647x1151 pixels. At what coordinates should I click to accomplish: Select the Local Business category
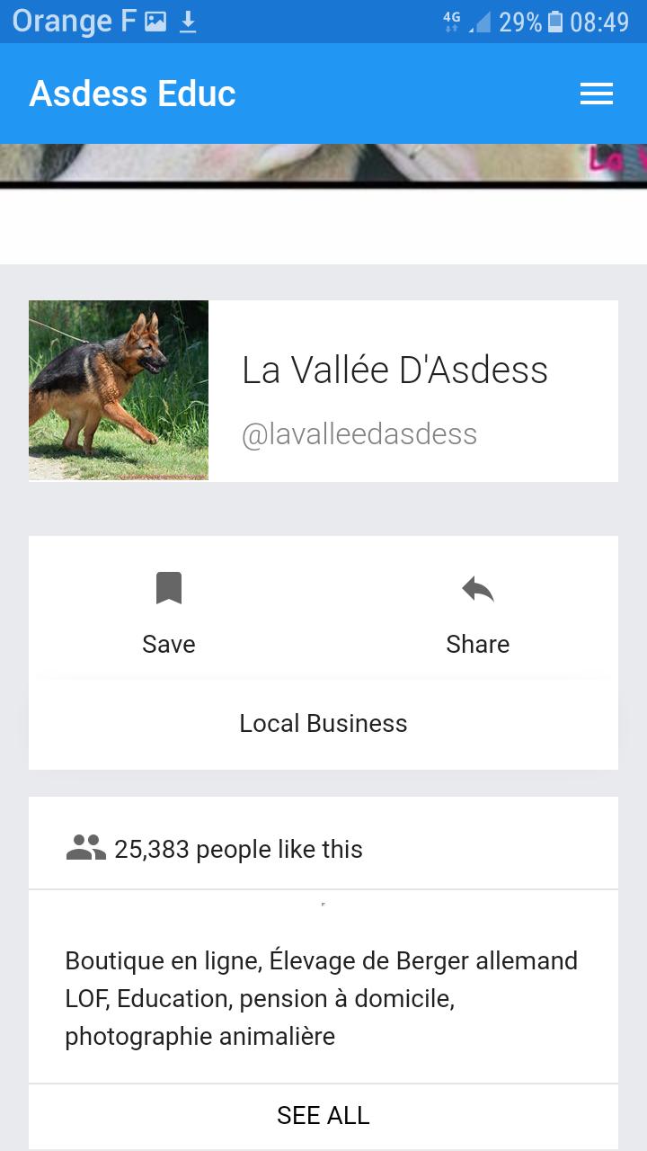323,723
